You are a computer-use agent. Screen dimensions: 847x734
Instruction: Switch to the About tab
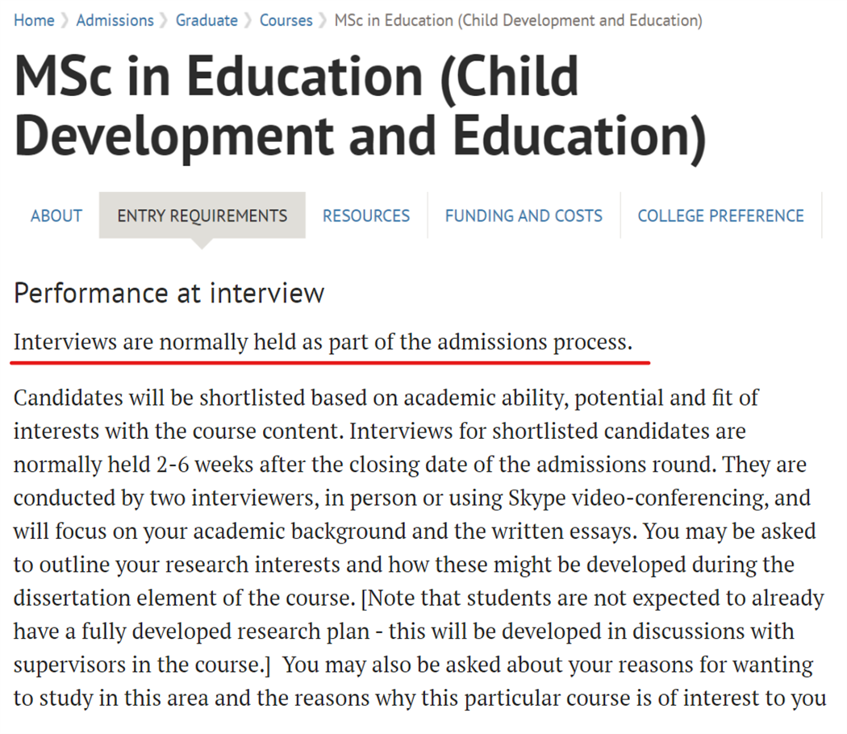[56, 216]
